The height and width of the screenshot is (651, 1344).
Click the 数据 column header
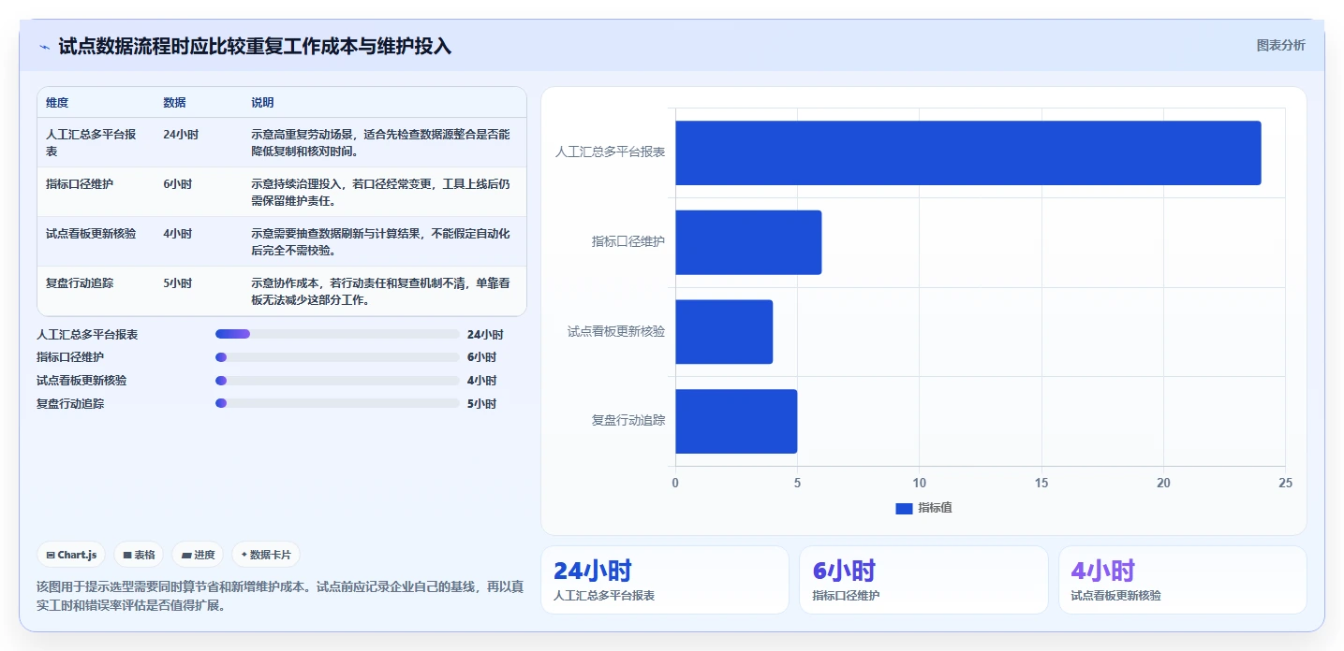(x=174, y=103)
